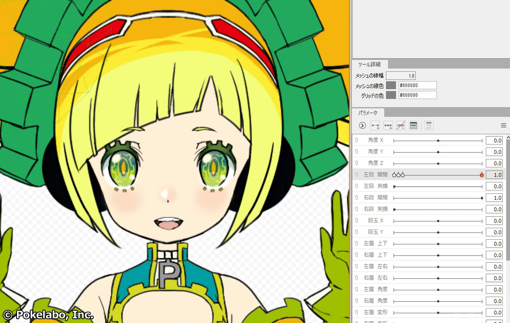This screenshot has width=510, height=323.
Task: Toggle the link icon for 目玉 X
Action: tap(356, 221)
